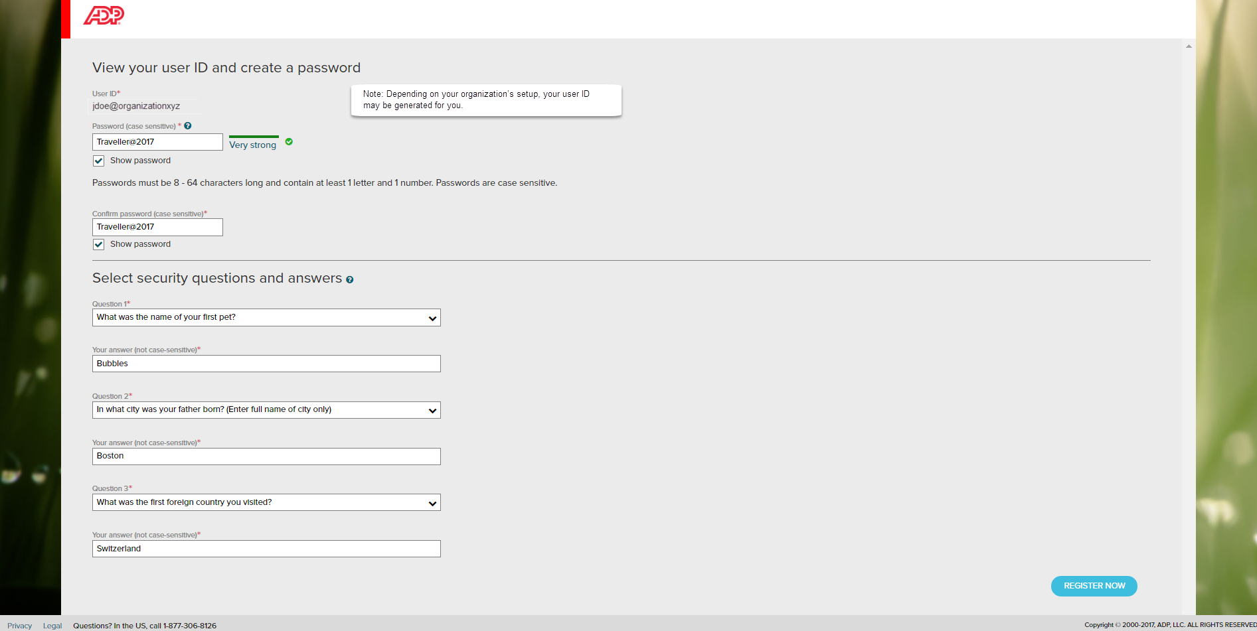Click the green password strength checkmark icon

[289, 142]
